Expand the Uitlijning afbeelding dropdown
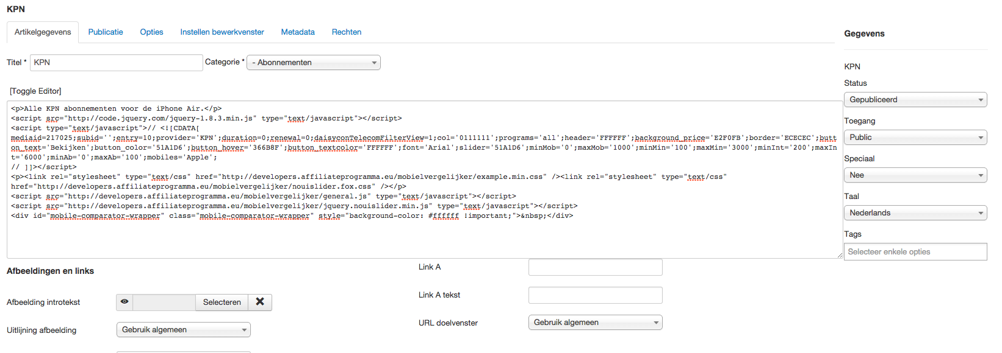1002x353 pixels. click(x=184, y=330)
